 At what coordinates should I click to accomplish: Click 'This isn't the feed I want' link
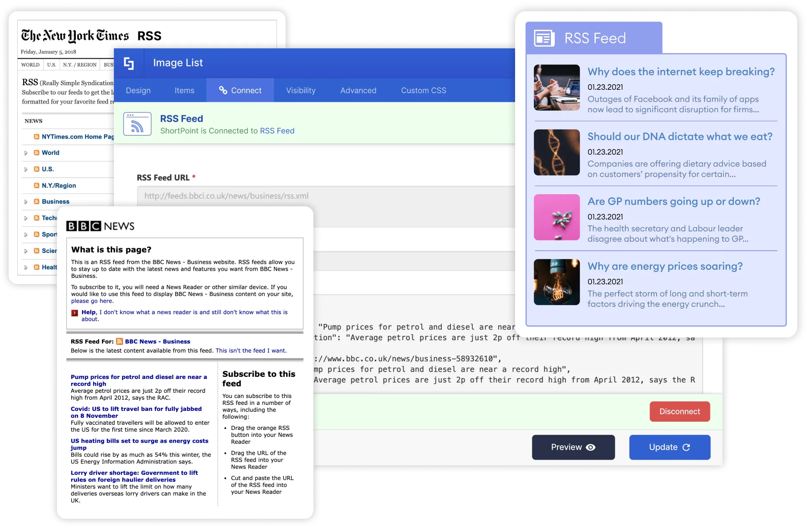coord(251,350)
